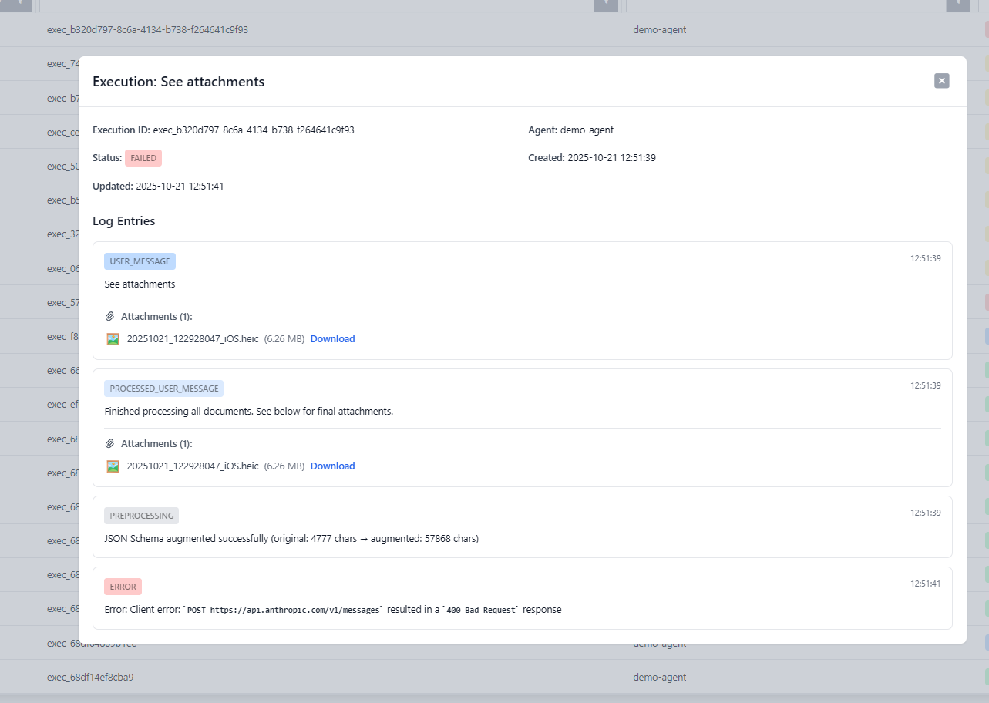Click the paperclip icon in PROCESSED_USER_MESSAGE entry
The height and width of the screenshot is (703, 989).
point(110,444)
